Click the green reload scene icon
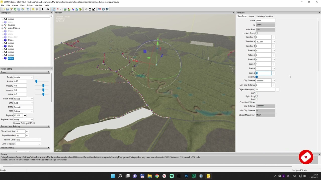321x180 pixels. coord(15,9)
